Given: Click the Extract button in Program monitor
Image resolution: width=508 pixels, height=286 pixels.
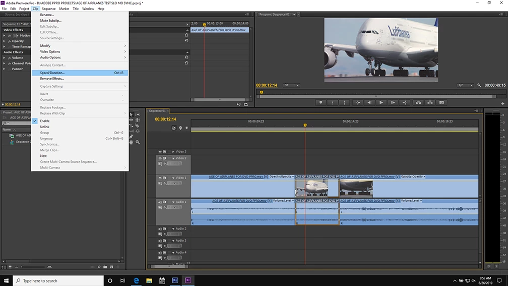Looking at the screenshot, I should click(x=430, y=102).
